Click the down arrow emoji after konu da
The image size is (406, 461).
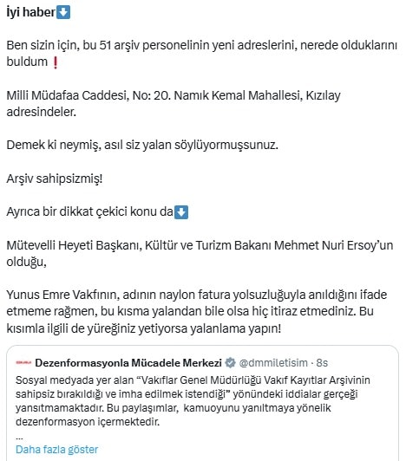pyautogui.click(x=181, y=212)
